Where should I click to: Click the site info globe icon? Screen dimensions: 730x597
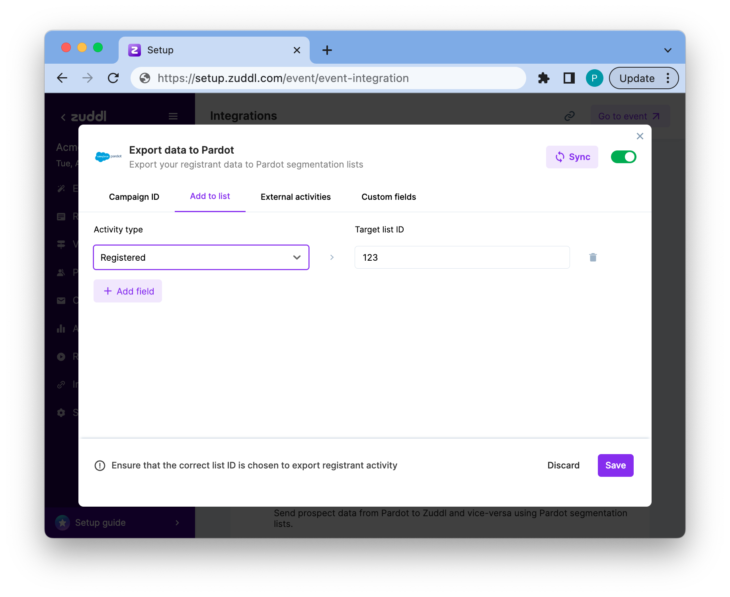click(x=145, y=78)
